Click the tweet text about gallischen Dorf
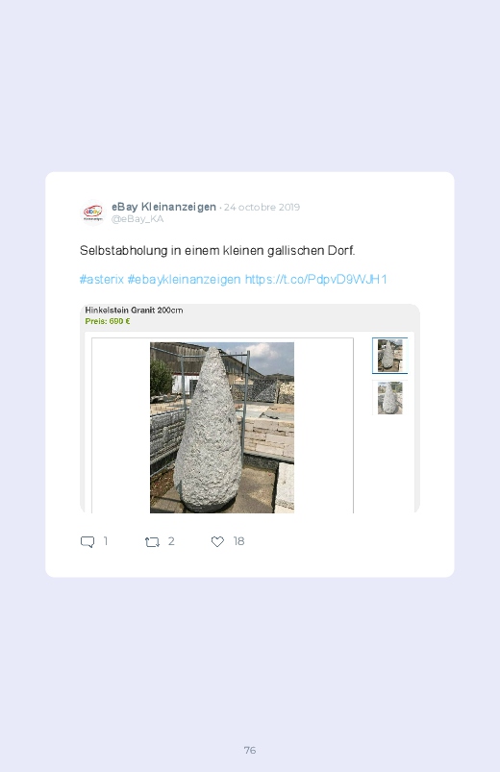The image size is (500, 772). coord(217,251)
